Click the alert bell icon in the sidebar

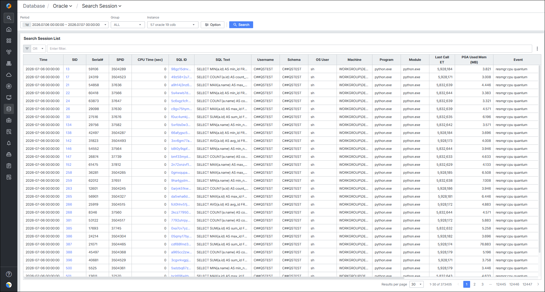coord(9,143)
